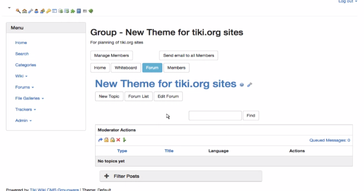Screen dimensions: 364x191
Task: Click the No topics yet row
Action: tap(224, 161)
